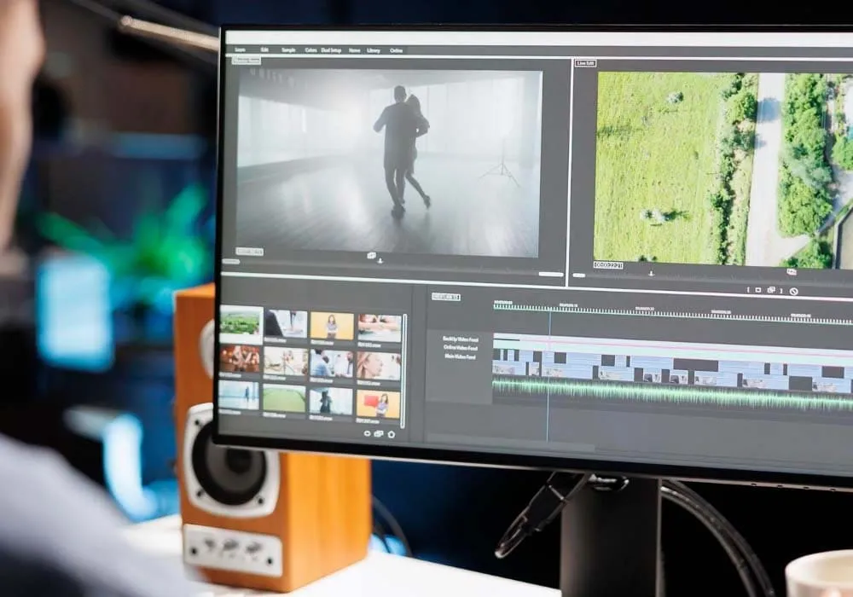The height and width of the screenshot is (597, 853).
Task: Open the Library menu
Action: [374, 50]
